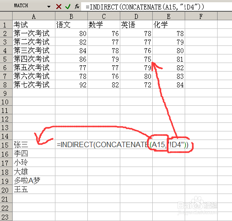
Task: Select the column F header
Action: (201, 16)
